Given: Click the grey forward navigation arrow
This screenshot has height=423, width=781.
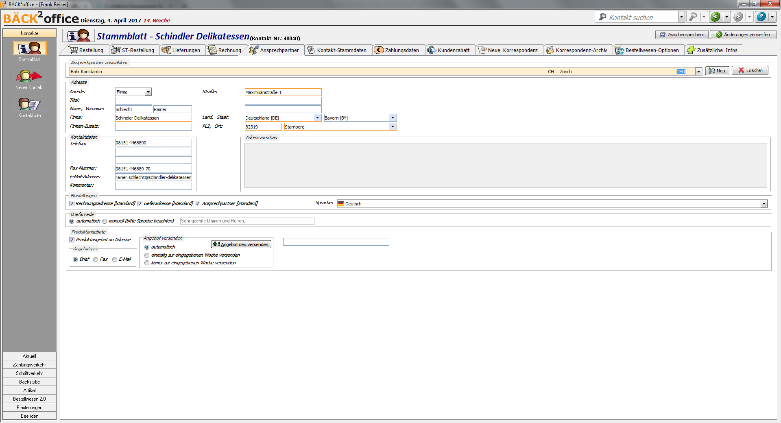Looking at the screenshot, I should 738,17.
